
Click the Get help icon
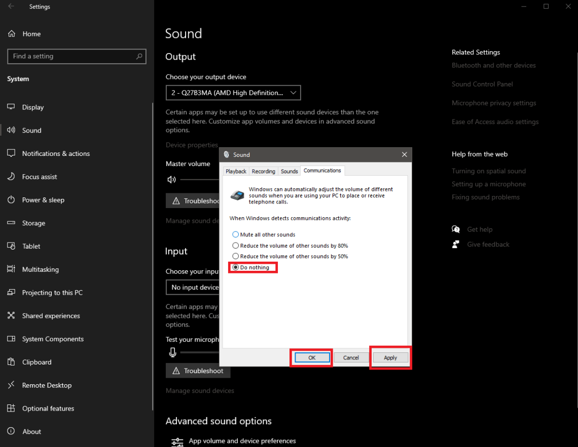point(456,229)
